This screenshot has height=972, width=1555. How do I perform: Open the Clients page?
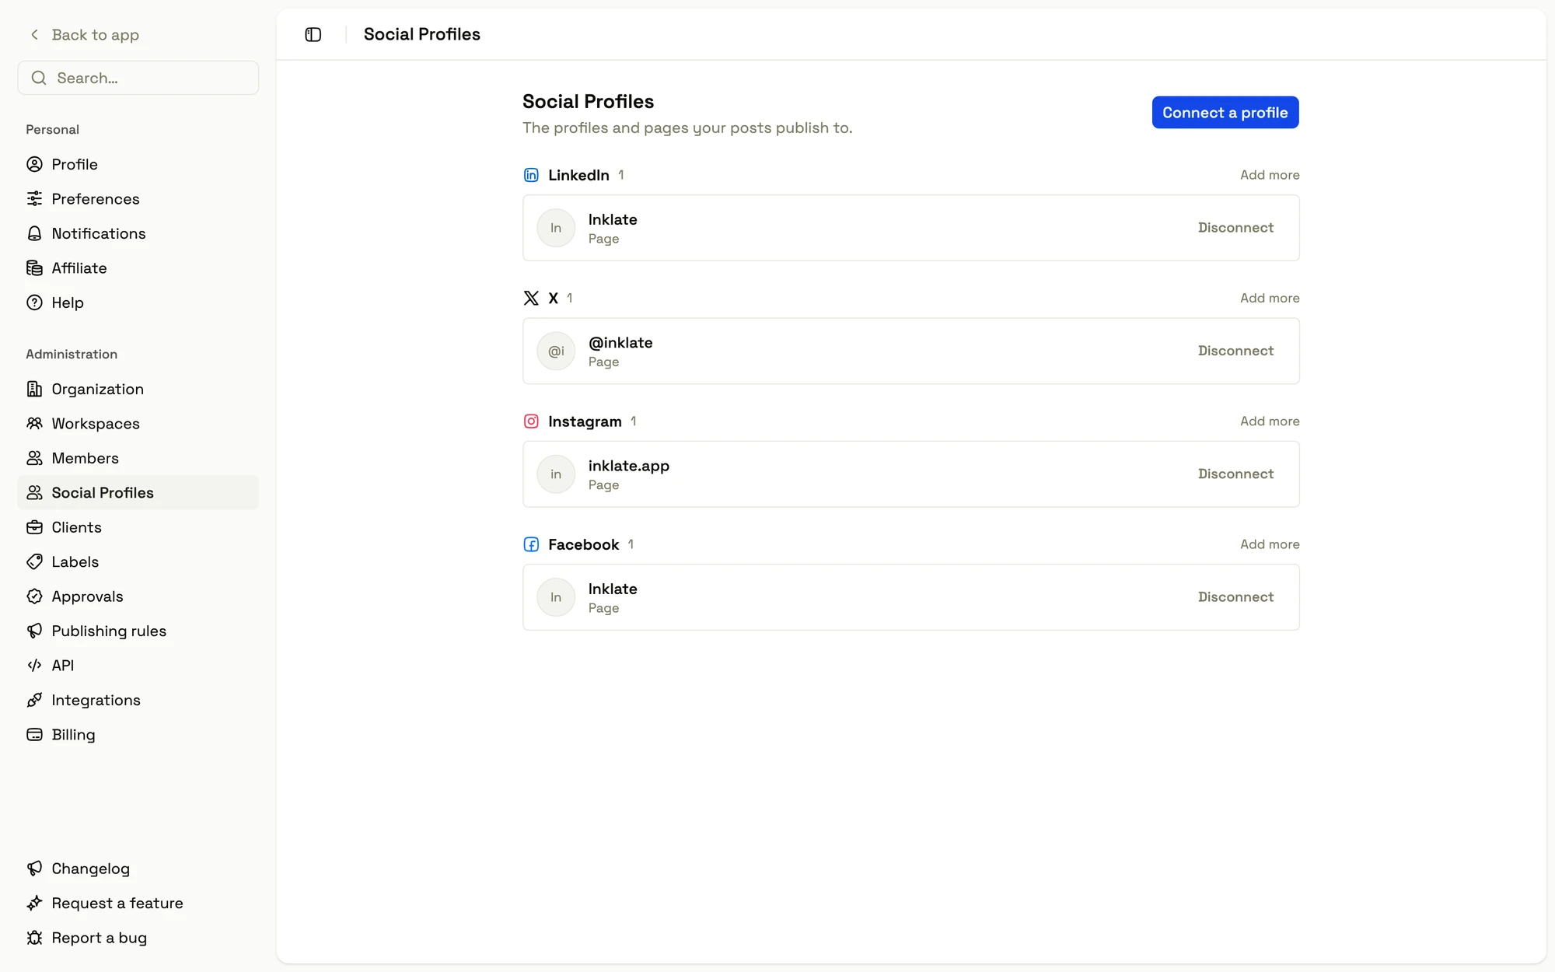[138, 527]
